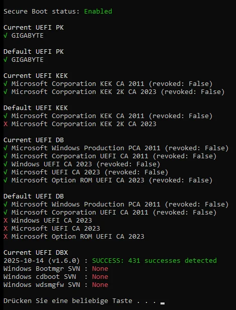The image size is (236, 310).
Task: Click red X beside Microsoft Option ROM UEFI CA 2023
Action: (x=6, y=237)
